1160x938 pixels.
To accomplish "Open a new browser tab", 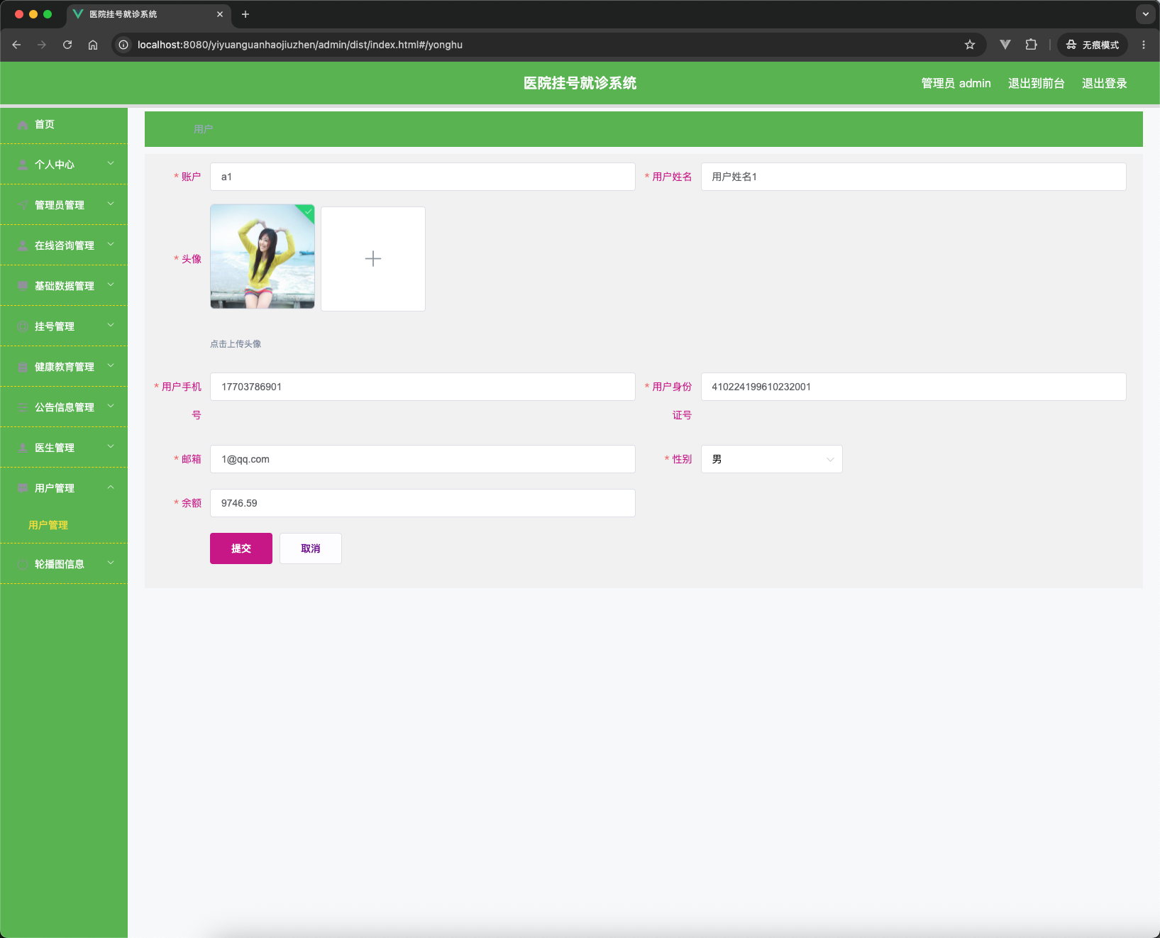I will (x=245, y=14).
